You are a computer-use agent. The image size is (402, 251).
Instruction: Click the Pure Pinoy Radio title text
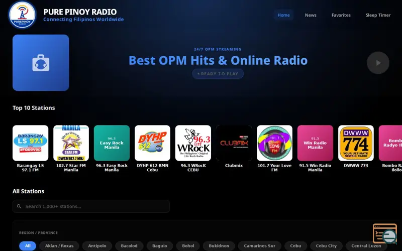tap(80, 12)
